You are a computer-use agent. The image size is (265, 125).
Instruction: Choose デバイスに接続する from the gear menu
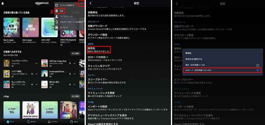tap(67, 5)
